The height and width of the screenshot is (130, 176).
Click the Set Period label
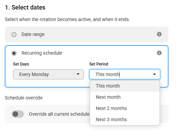coord(99,64)
